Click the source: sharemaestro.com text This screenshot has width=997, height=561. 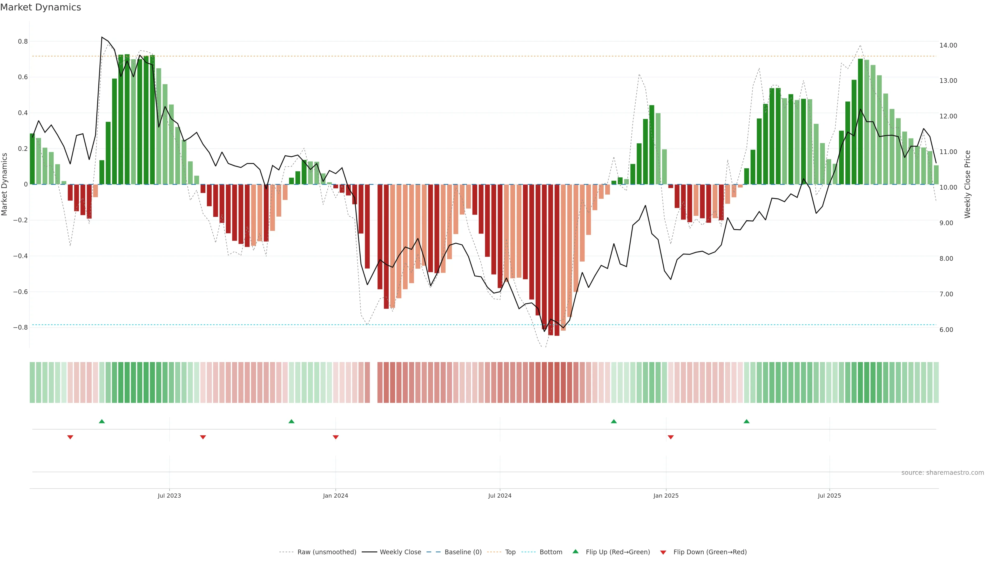pos(942,473)
